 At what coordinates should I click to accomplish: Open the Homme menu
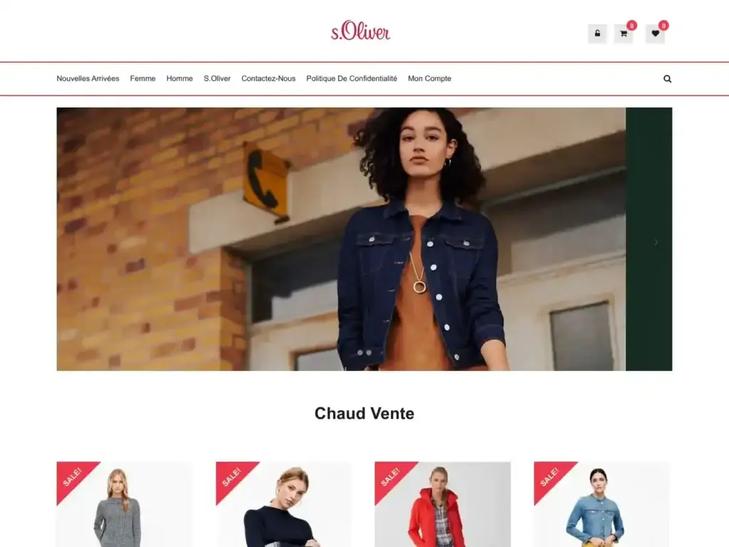pyautogui.click(x=179, y=78)
